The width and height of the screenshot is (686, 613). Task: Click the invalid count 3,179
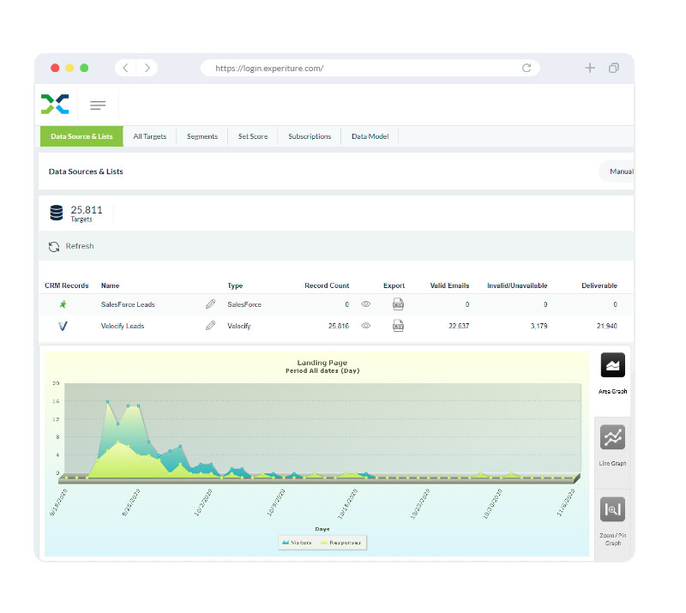coord(539,326)
